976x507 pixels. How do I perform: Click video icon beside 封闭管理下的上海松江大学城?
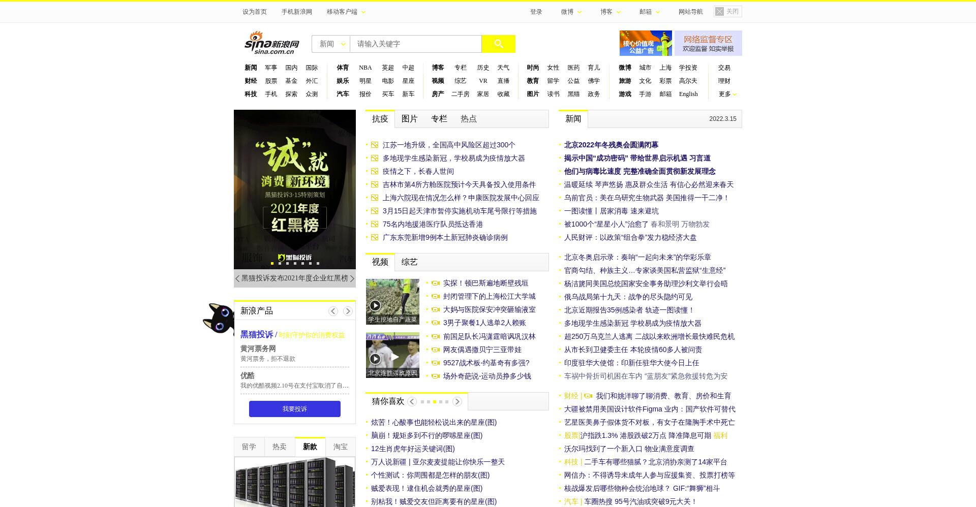click(x=436, y=296)
